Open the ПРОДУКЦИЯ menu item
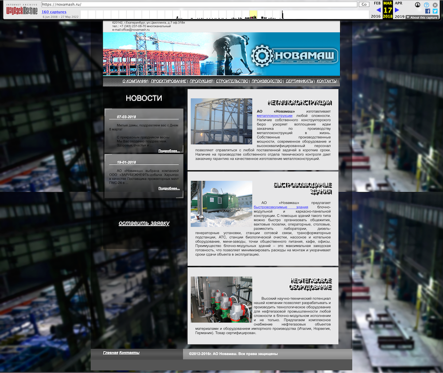The image size is (443, 373). (x=201, y=81)
